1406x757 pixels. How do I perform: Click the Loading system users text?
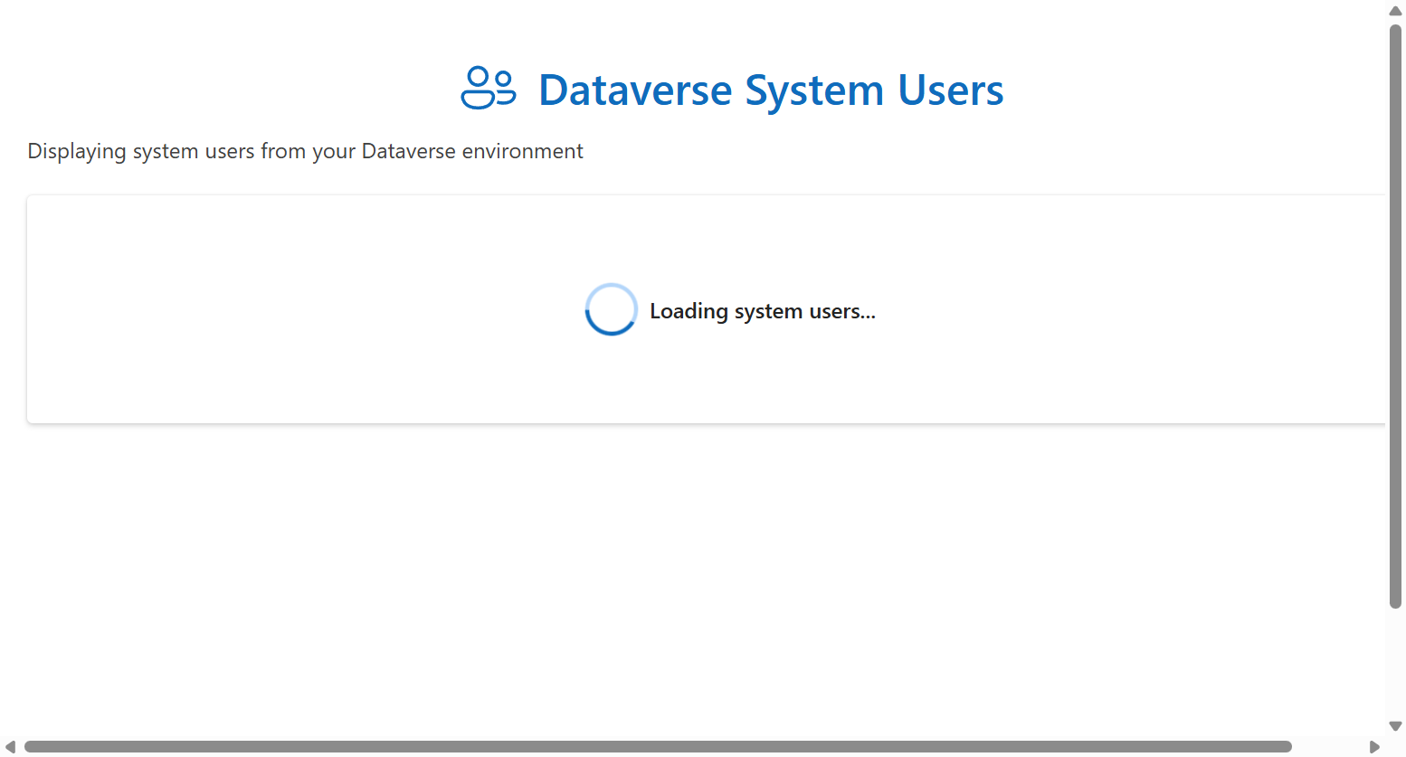tap(763, 310)
